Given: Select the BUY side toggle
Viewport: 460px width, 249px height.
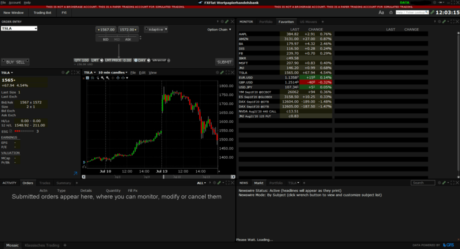Looking at the screenshot, I should (10, 62).
